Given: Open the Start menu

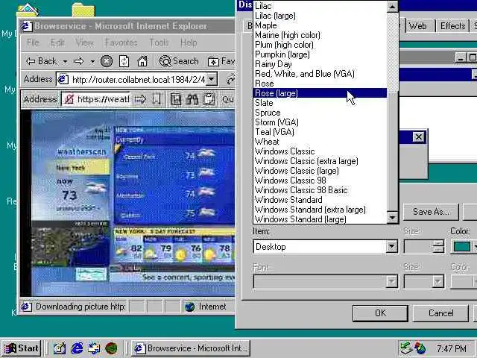Looking at the screenshot, I should pyautogui.click(x=22, y=348).
